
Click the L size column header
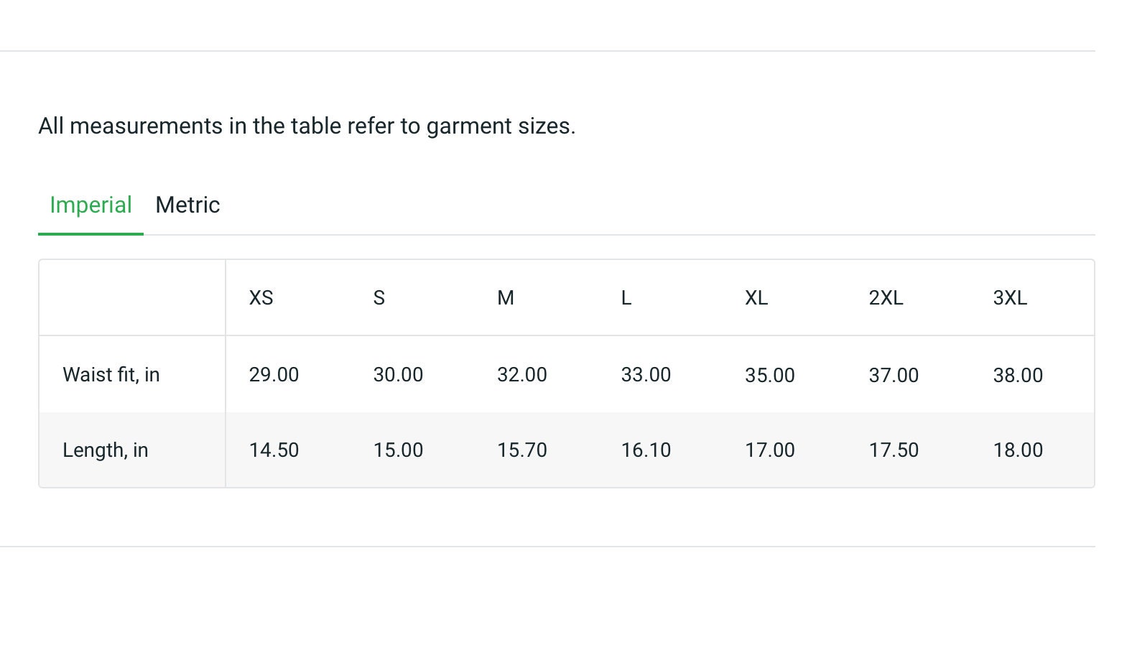coord(626,298)
